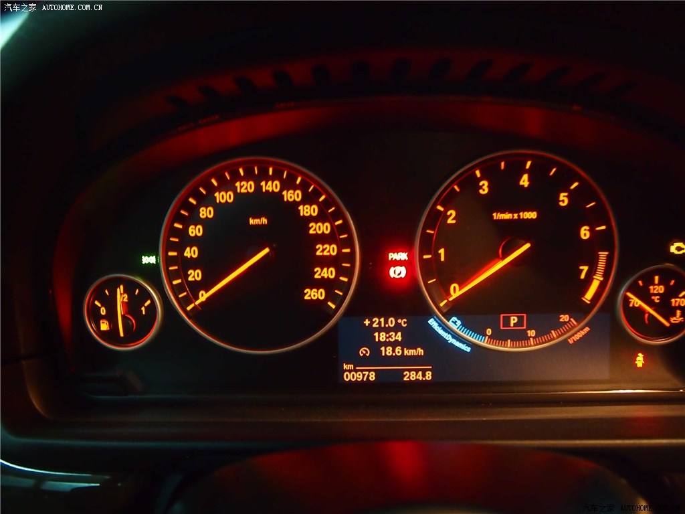Select the P gear indicator box
Viewport: 685px width, 514px height.
pos(513,321)
